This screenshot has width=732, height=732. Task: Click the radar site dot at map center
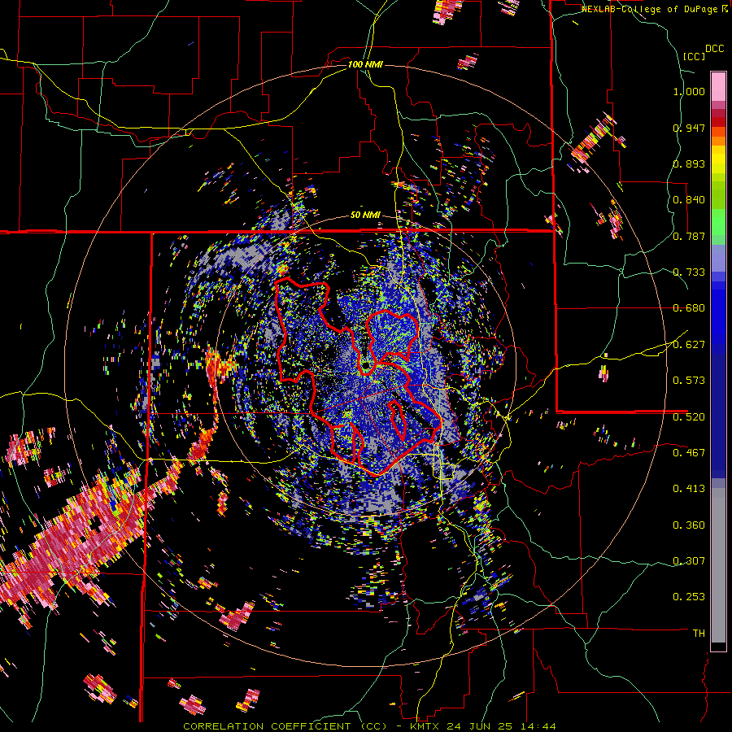(366, 364)
